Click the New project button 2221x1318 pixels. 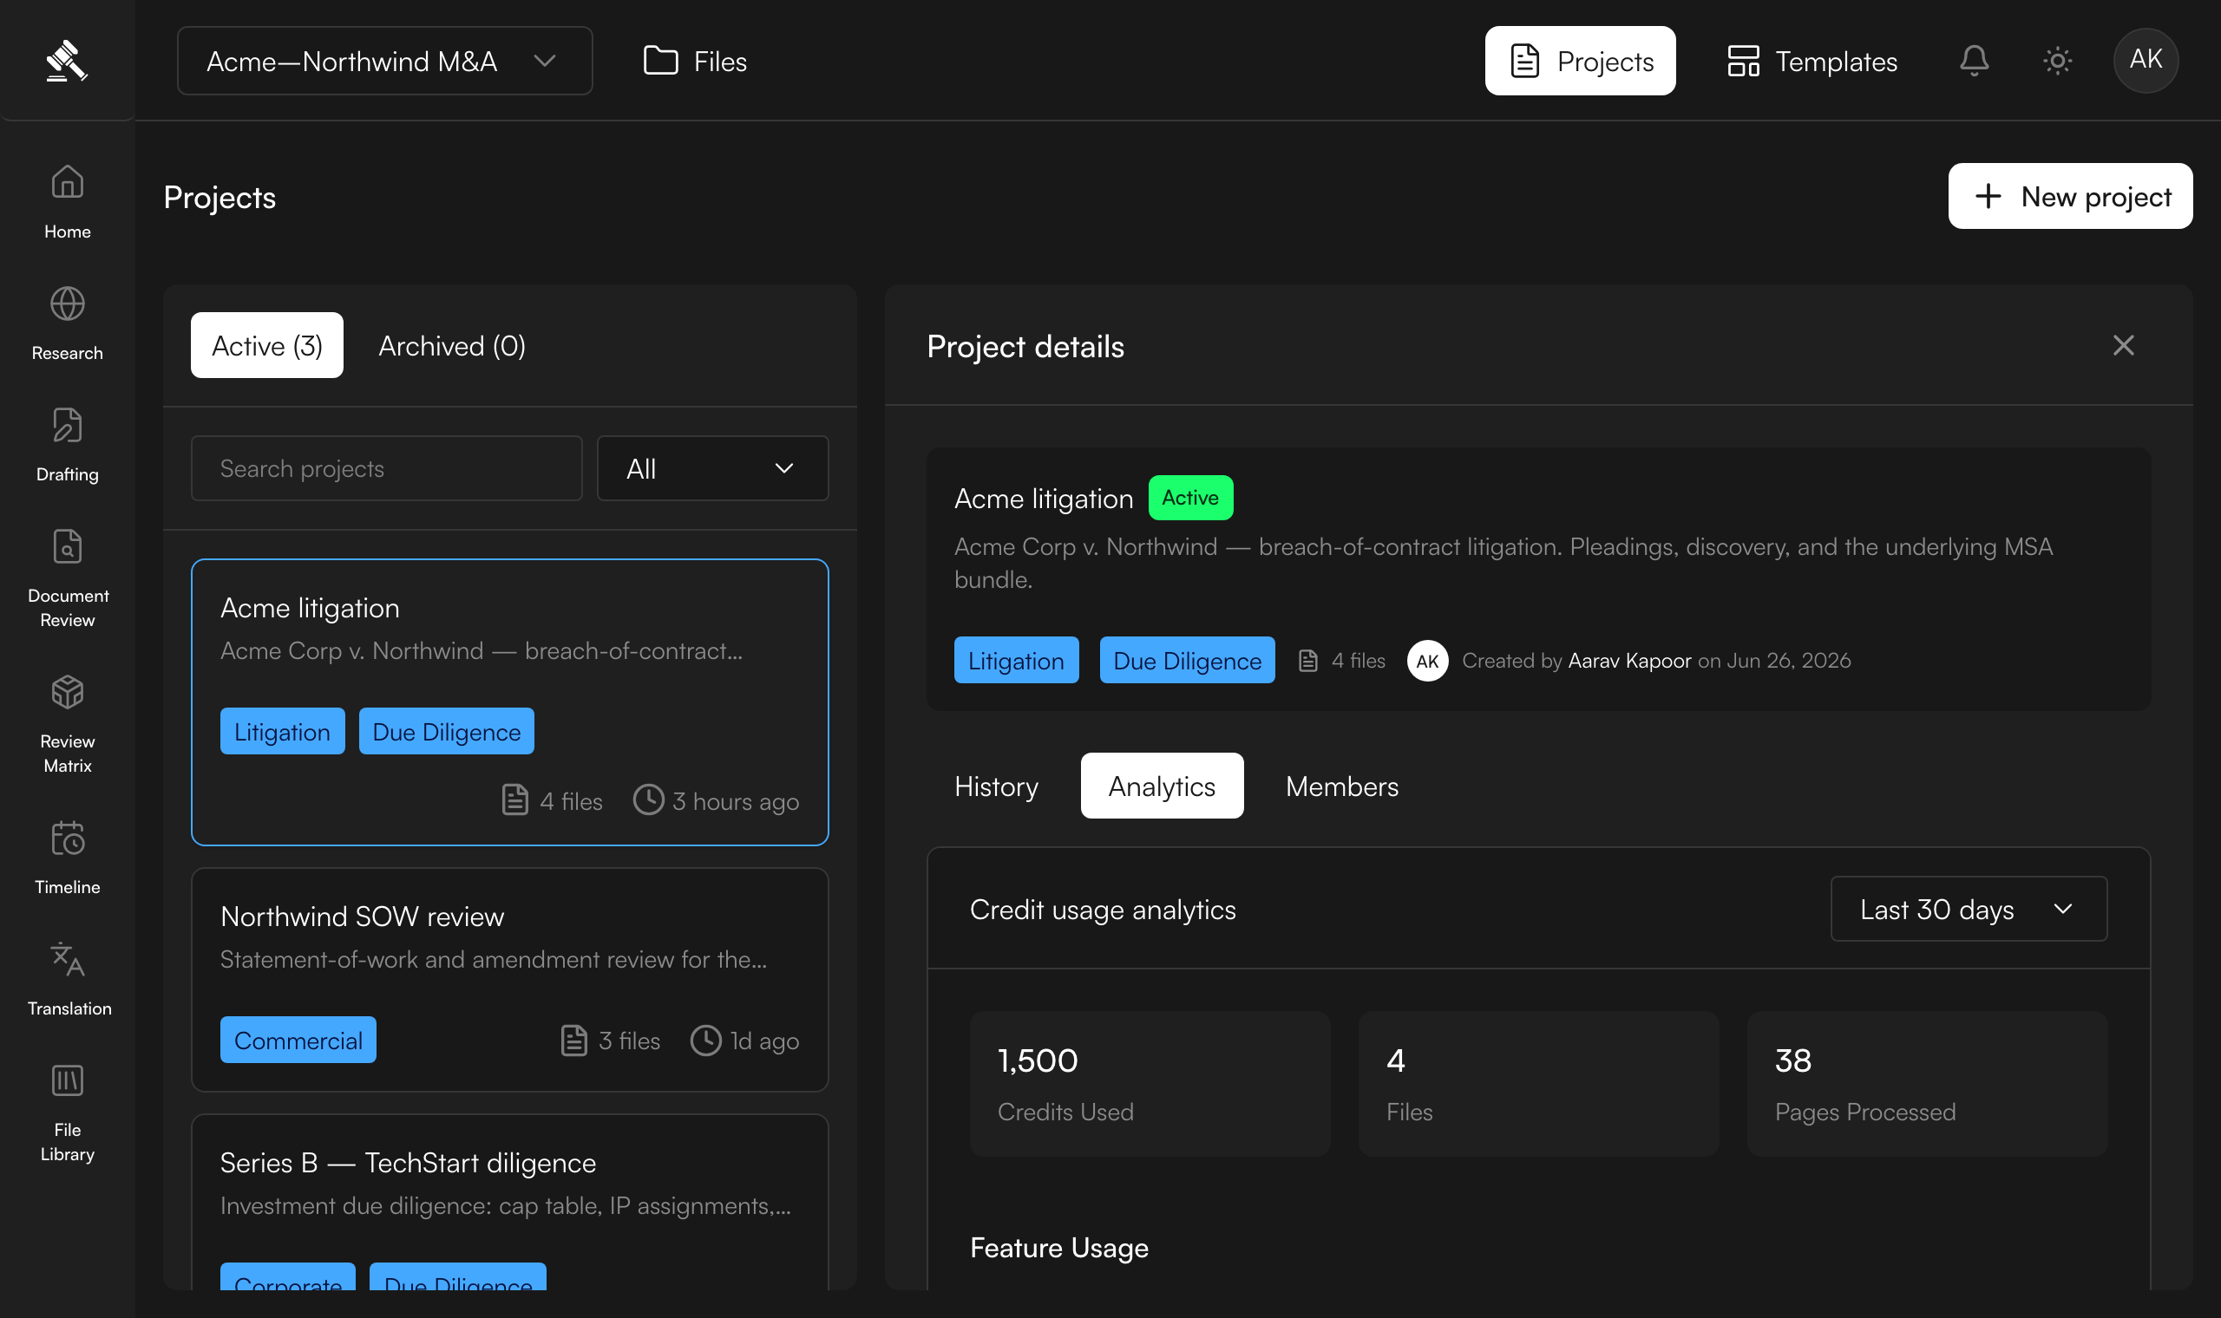(2070, 195)
